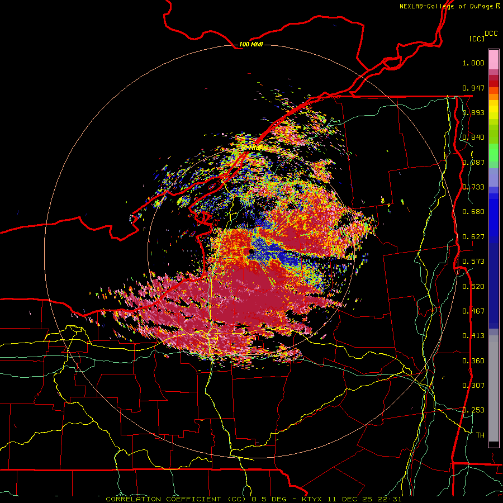Click the 0.840 legend value
Screen dimensions: 503x503
pos(473,137)
